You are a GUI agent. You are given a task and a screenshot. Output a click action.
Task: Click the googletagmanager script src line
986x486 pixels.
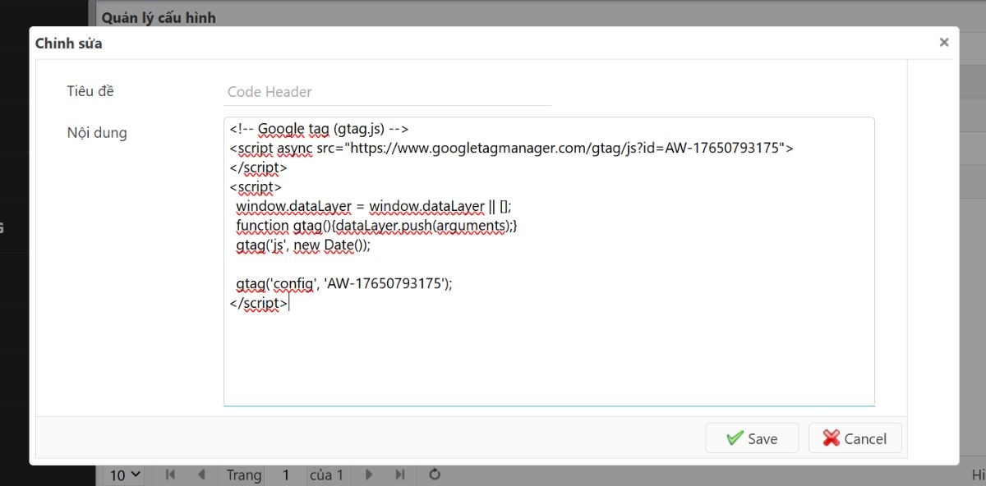511,149
